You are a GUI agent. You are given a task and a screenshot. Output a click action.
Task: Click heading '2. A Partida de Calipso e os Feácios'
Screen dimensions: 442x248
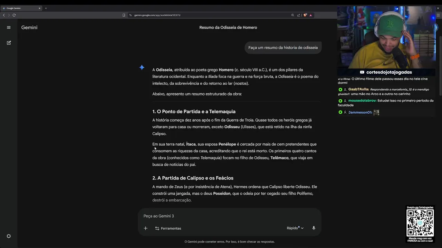tap(193, 178)
